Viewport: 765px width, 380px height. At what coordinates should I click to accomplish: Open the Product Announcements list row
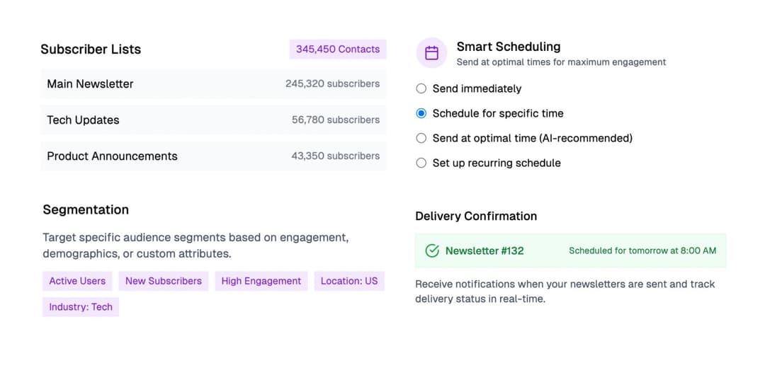(x=213, y=156)
